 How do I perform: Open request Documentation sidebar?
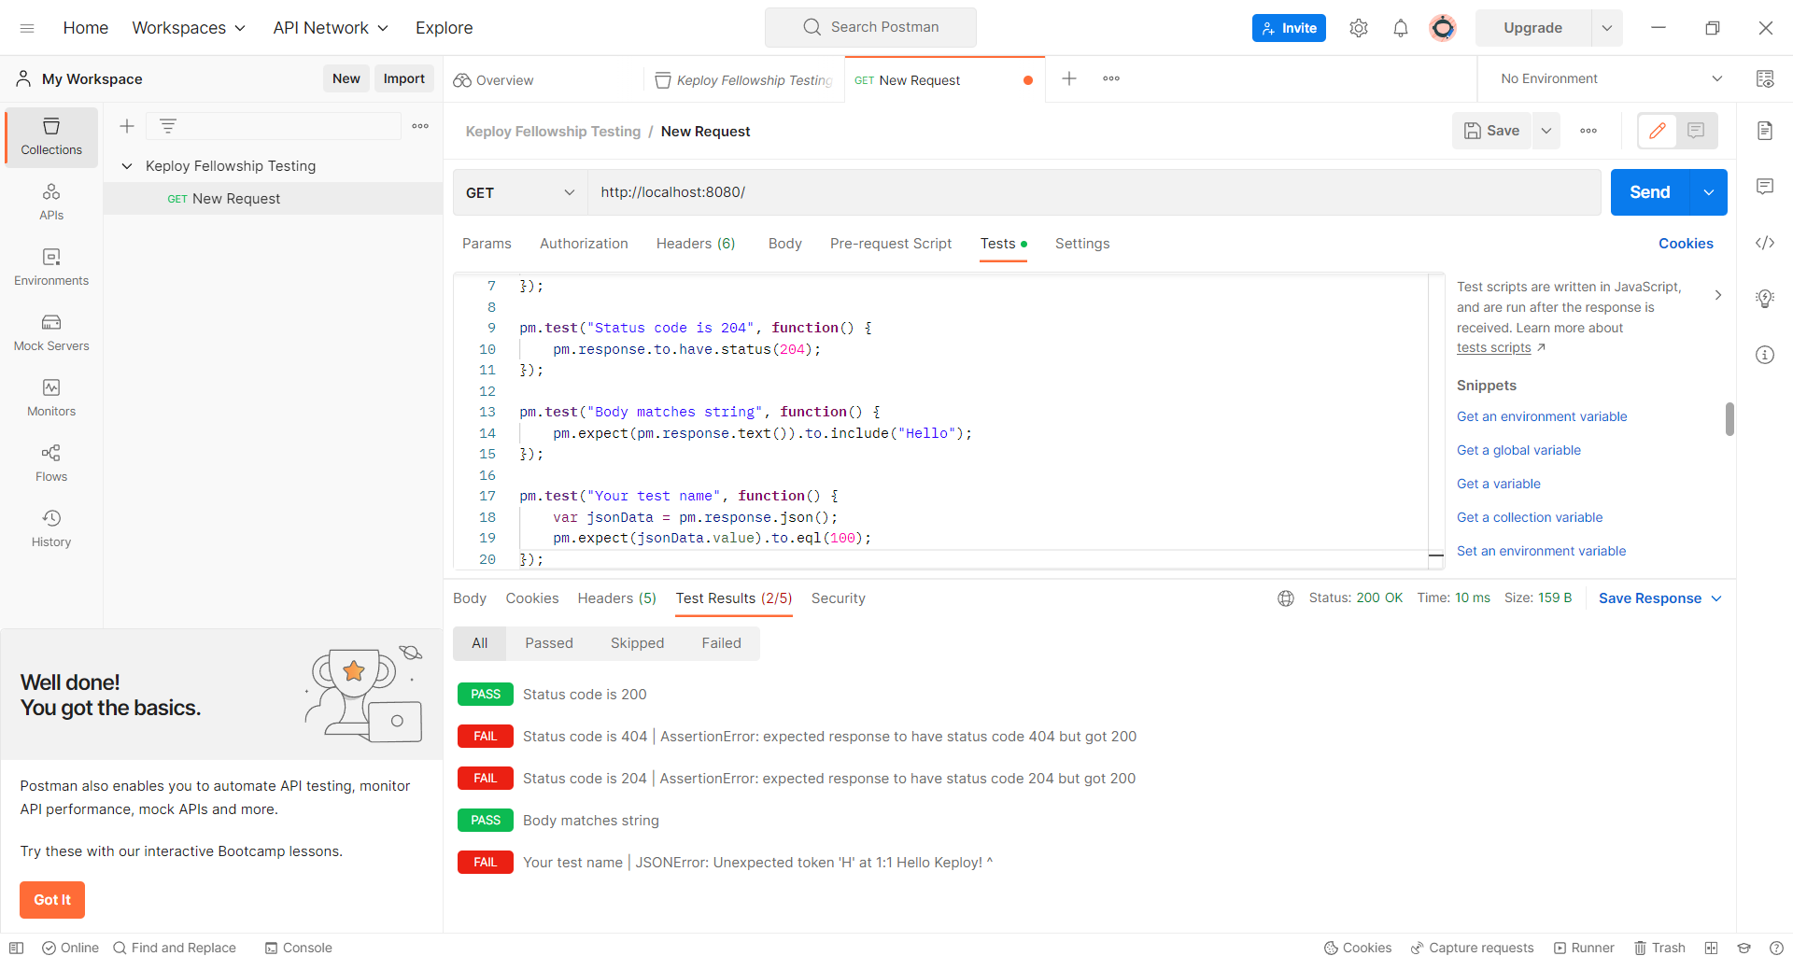pos(1765,131)
